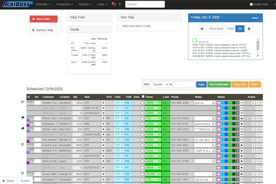Click target icon beside Caves Valley row
The image size is (276, 184).
click(23, 173)
